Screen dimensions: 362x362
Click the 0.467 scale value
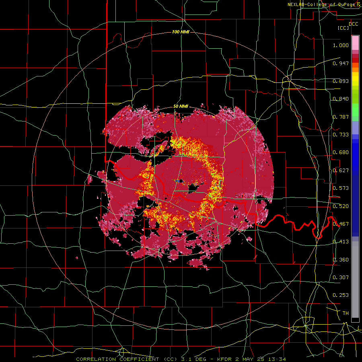click(341, 224)
